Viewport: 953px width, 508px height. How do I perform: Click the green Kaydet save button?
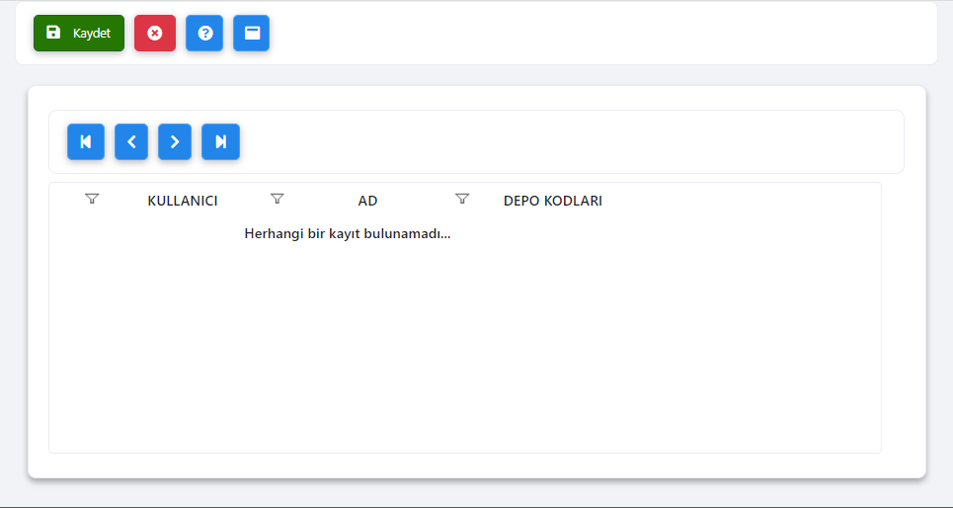point(79,33)
